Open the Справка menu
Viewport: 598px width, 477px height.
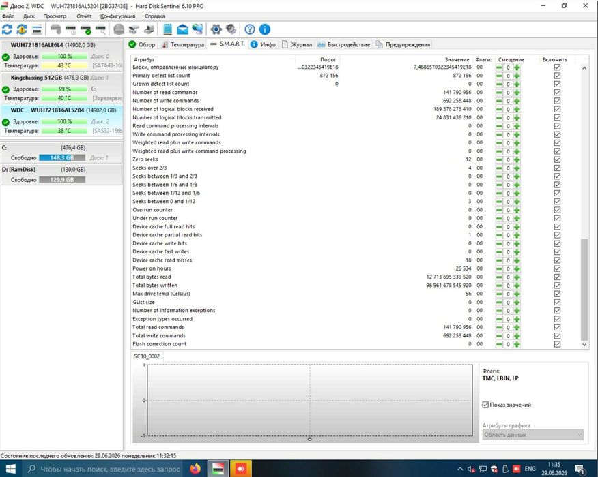[155, 16]
